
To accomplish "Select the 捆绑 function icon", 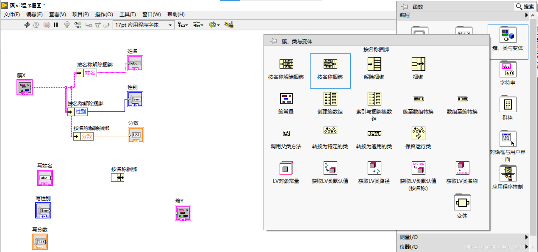I will point(418,64).
